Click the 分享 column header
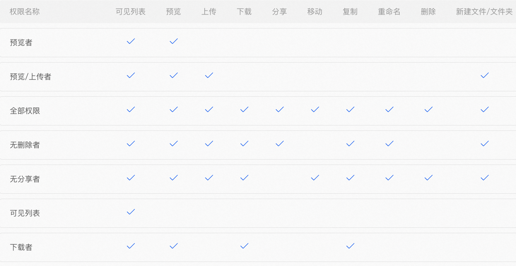Screen dimensions: 516x266 coord(279,12)
